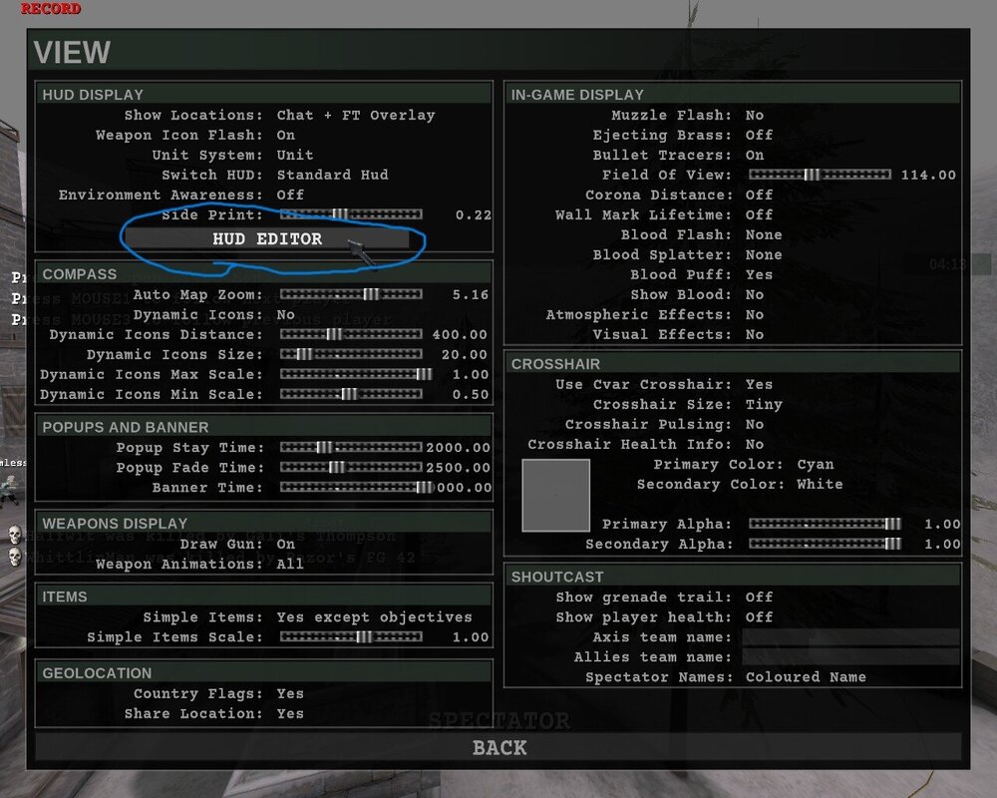Change Weapon Animations value All
The image size is (997, 798).
(x=290, y=564)
